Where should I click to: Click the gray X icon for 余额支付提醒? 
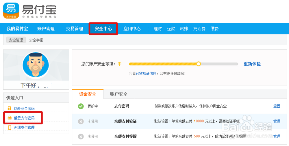(81, 136)
